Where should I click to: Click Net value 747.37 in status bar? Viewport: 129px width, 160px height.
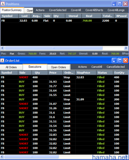coord(72,54)
